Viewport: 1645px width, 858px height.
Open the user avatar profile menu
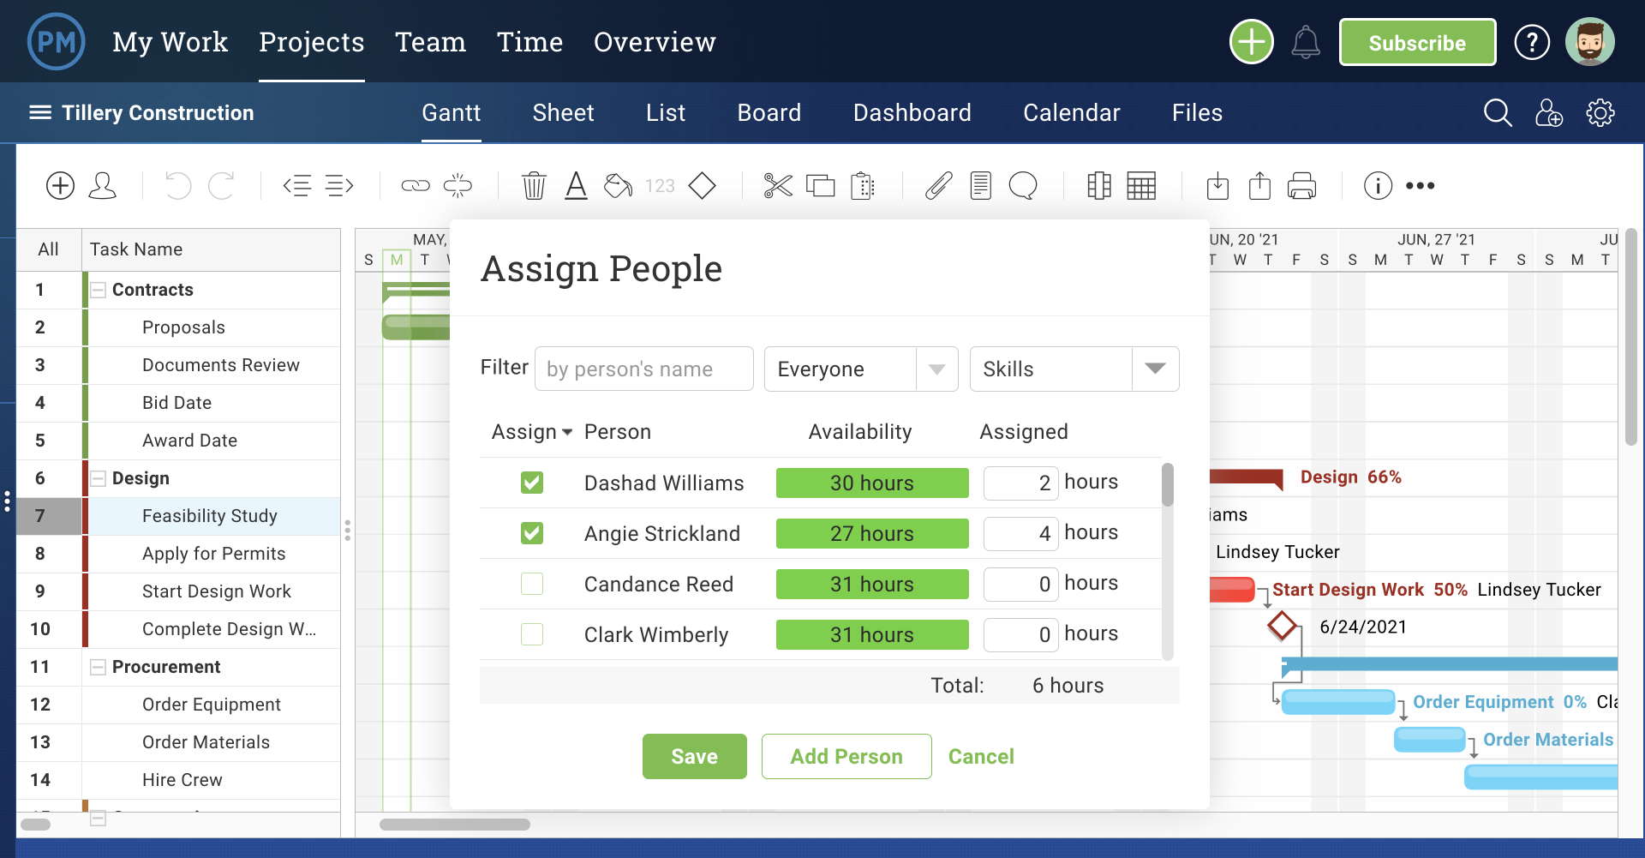point(1590,41)
